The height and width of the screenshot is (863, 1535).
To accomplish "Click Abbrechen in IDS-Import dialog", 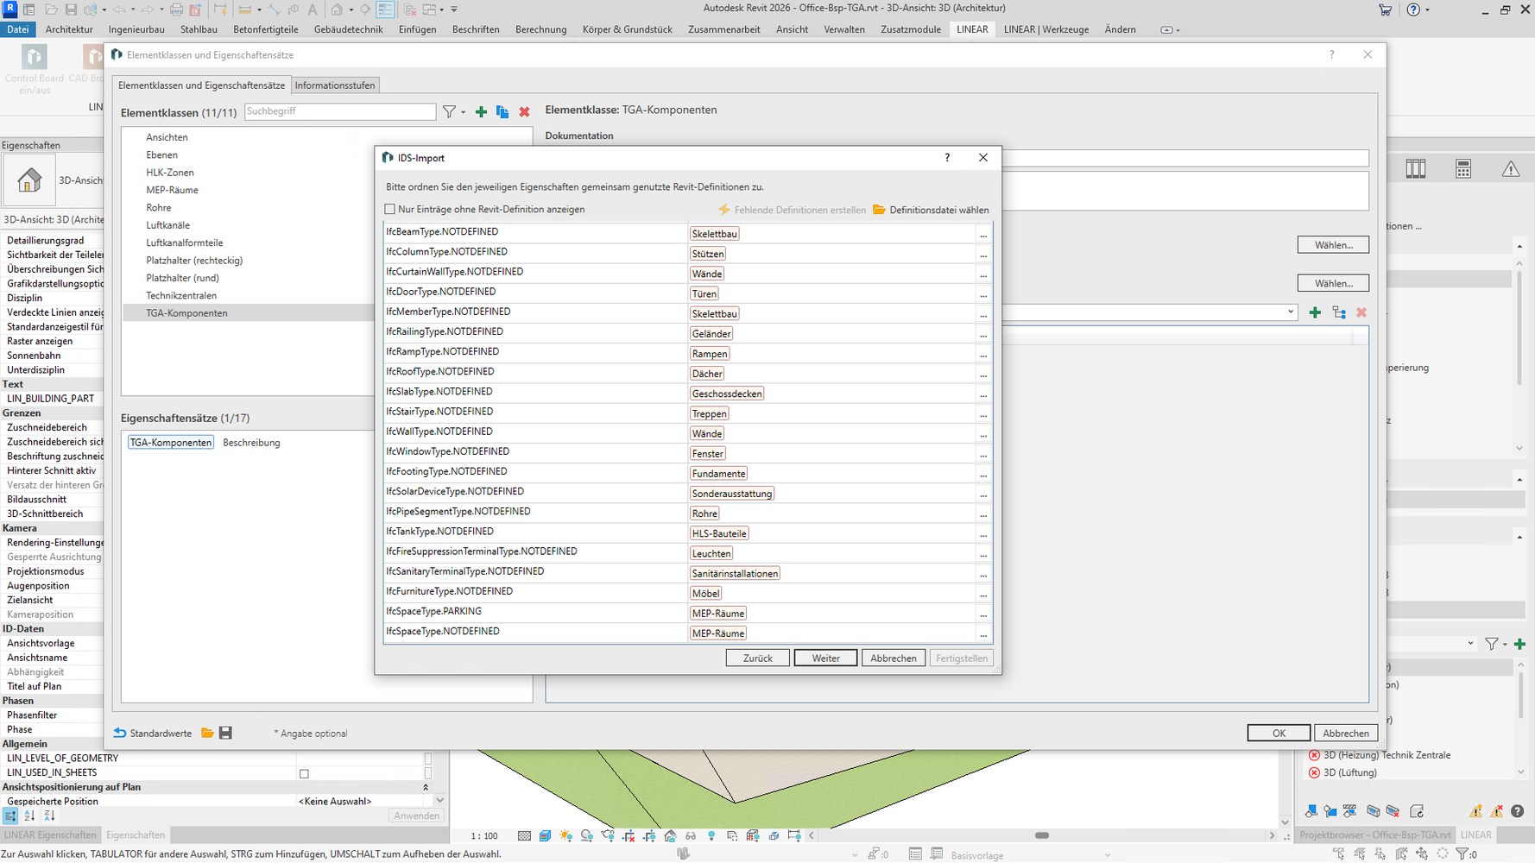I will pyautogui.click(x=894, y=658).
